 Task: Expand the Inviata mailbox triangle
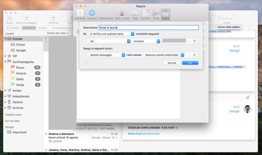pyautogui.click(x=5, y=91)
